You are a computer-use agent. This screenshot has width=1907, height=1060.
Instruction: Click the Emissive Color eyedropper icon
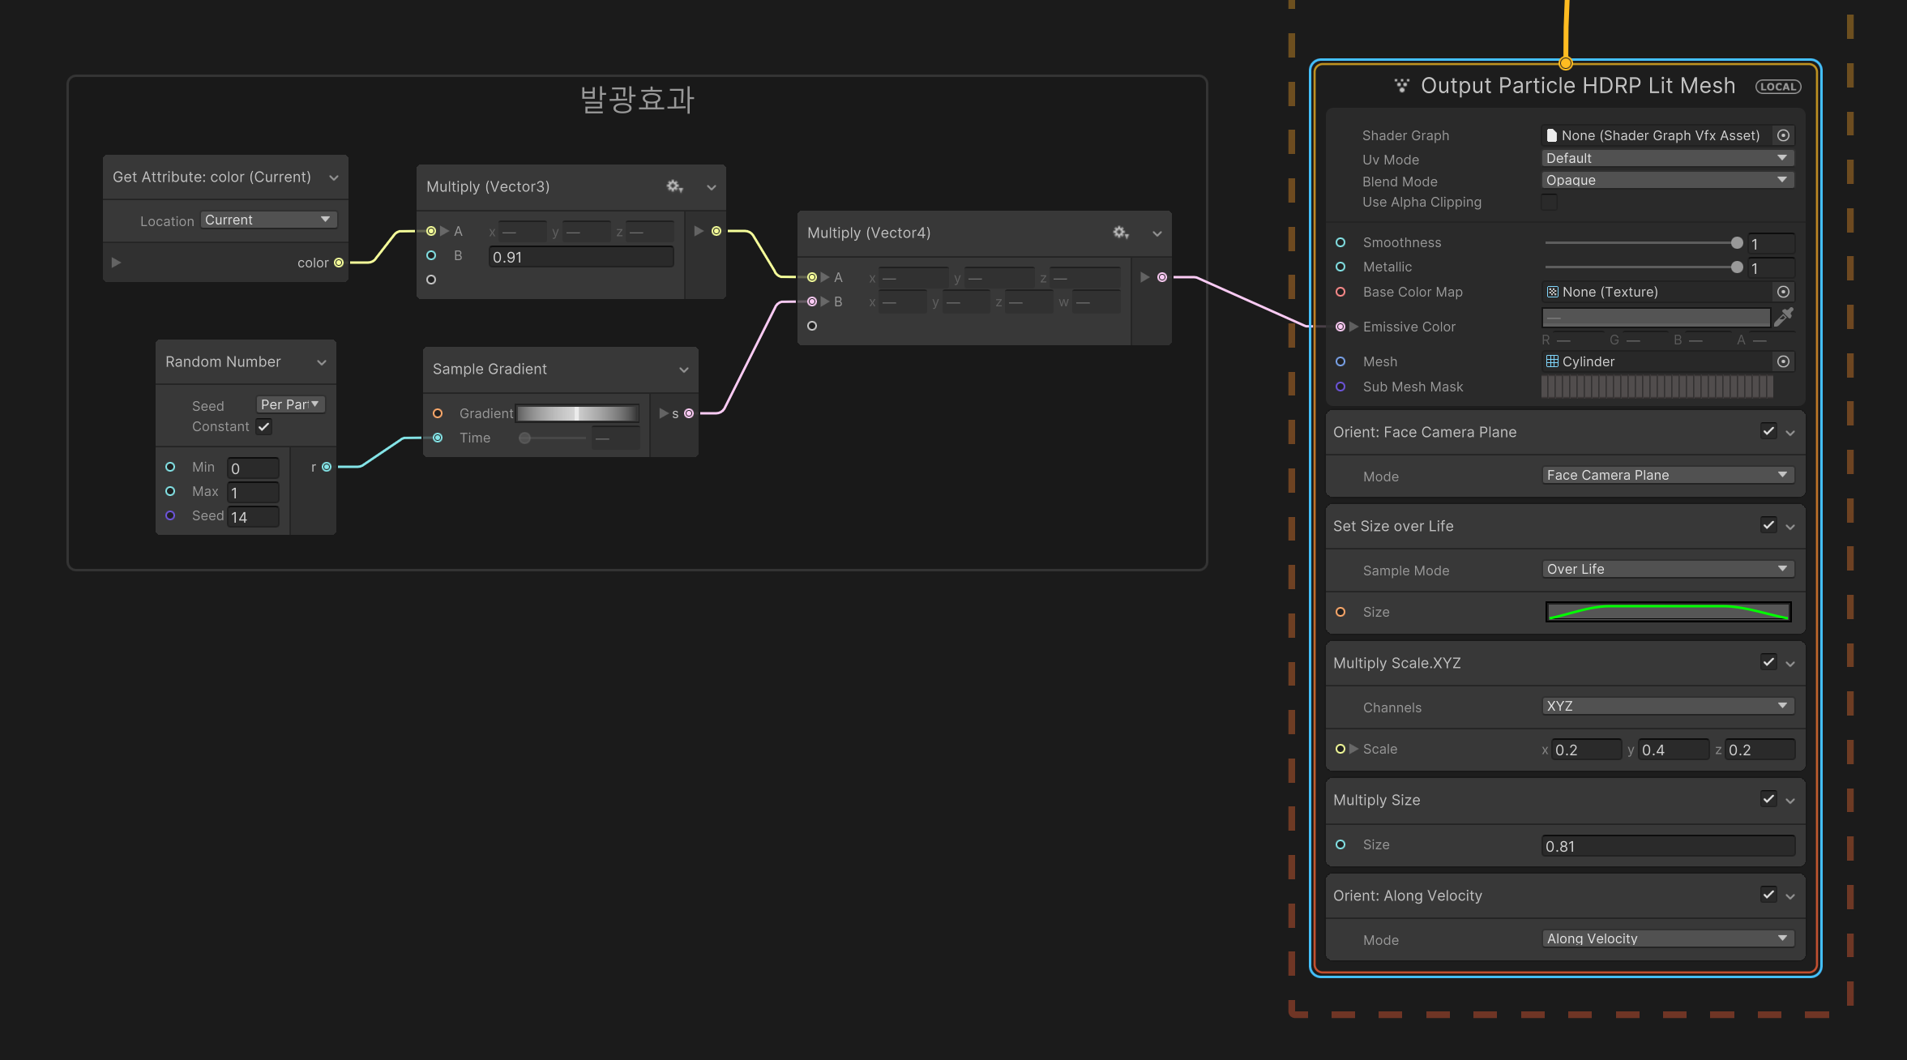point(1783,317)
